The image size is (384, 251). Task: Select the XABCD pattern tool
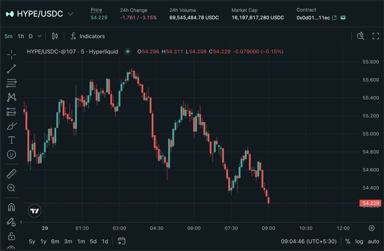tap(11, 97)
